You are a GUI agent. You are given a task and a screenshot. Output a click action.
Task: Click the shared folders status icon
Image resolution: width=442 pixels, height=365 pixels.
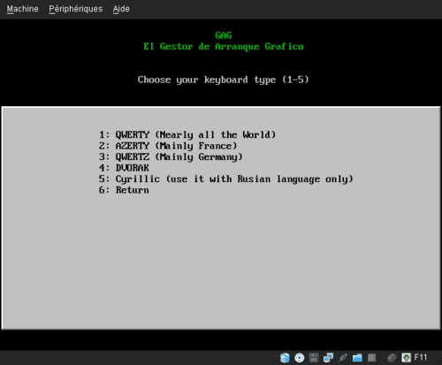(357, 358)
